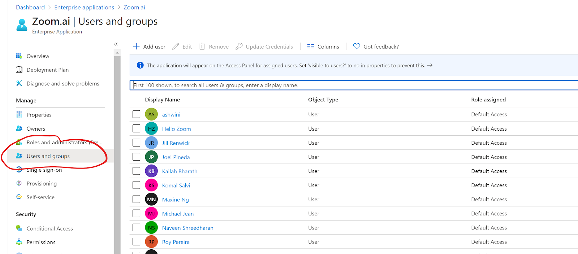The width and height of the screenshot is (578, 254).
Task: Click the key icon for Update Credentials
Action: coord(239,46)
